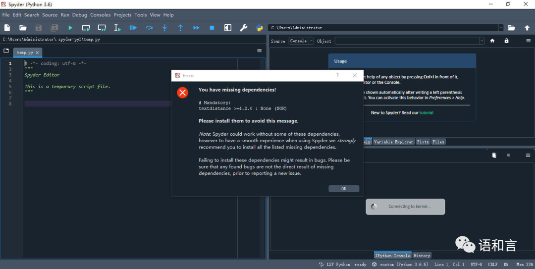Image resolution: width=535 pixels, height=269 pixels.
Task: Open the Debug menu
Action: tap(79, 15)
